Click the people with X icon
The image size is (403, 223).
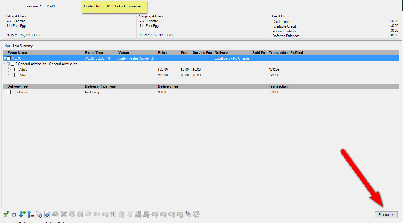(146, 214)
